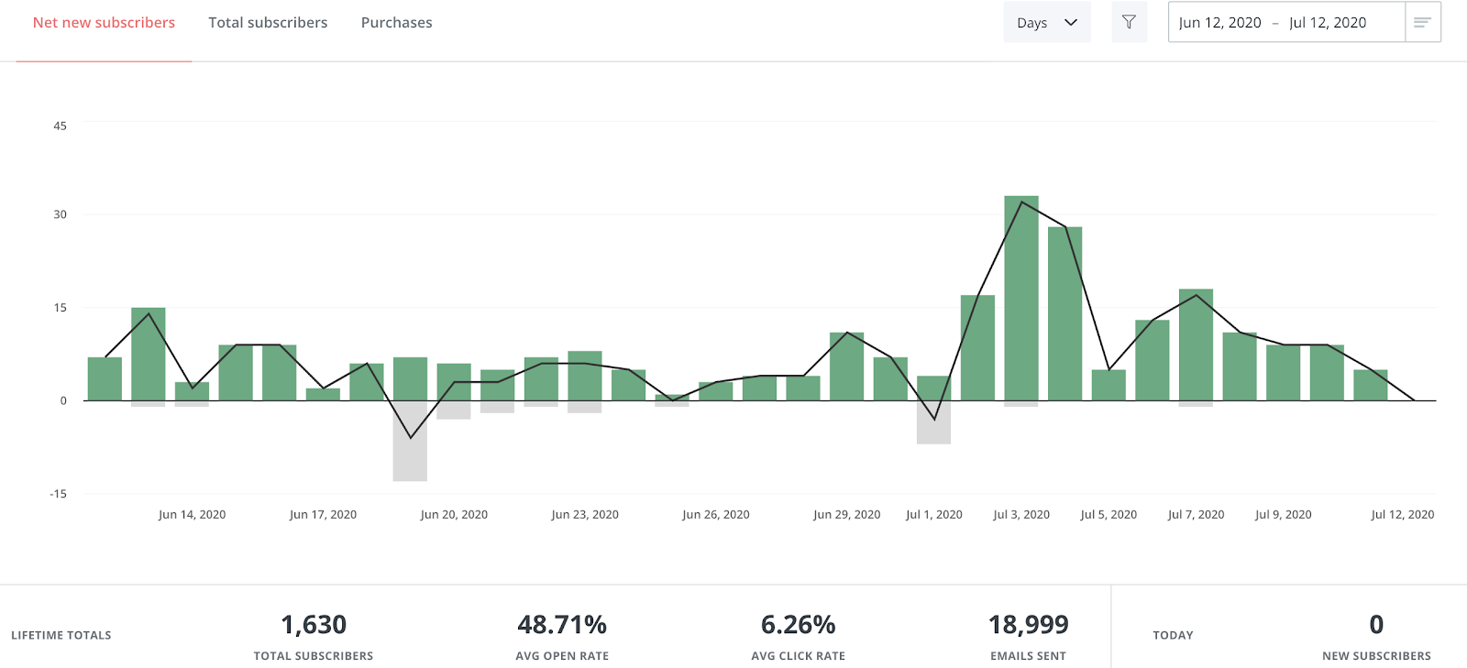This screenshot has height=668, width=1467.
Task: Click the Jul 12, 2020 end date field
Action: coord(1328,23)
